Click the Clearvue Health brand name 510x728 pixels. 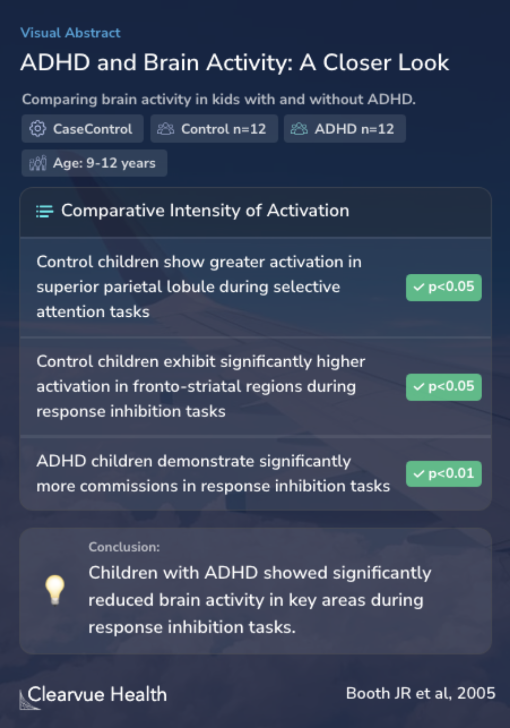click(97, 694)
